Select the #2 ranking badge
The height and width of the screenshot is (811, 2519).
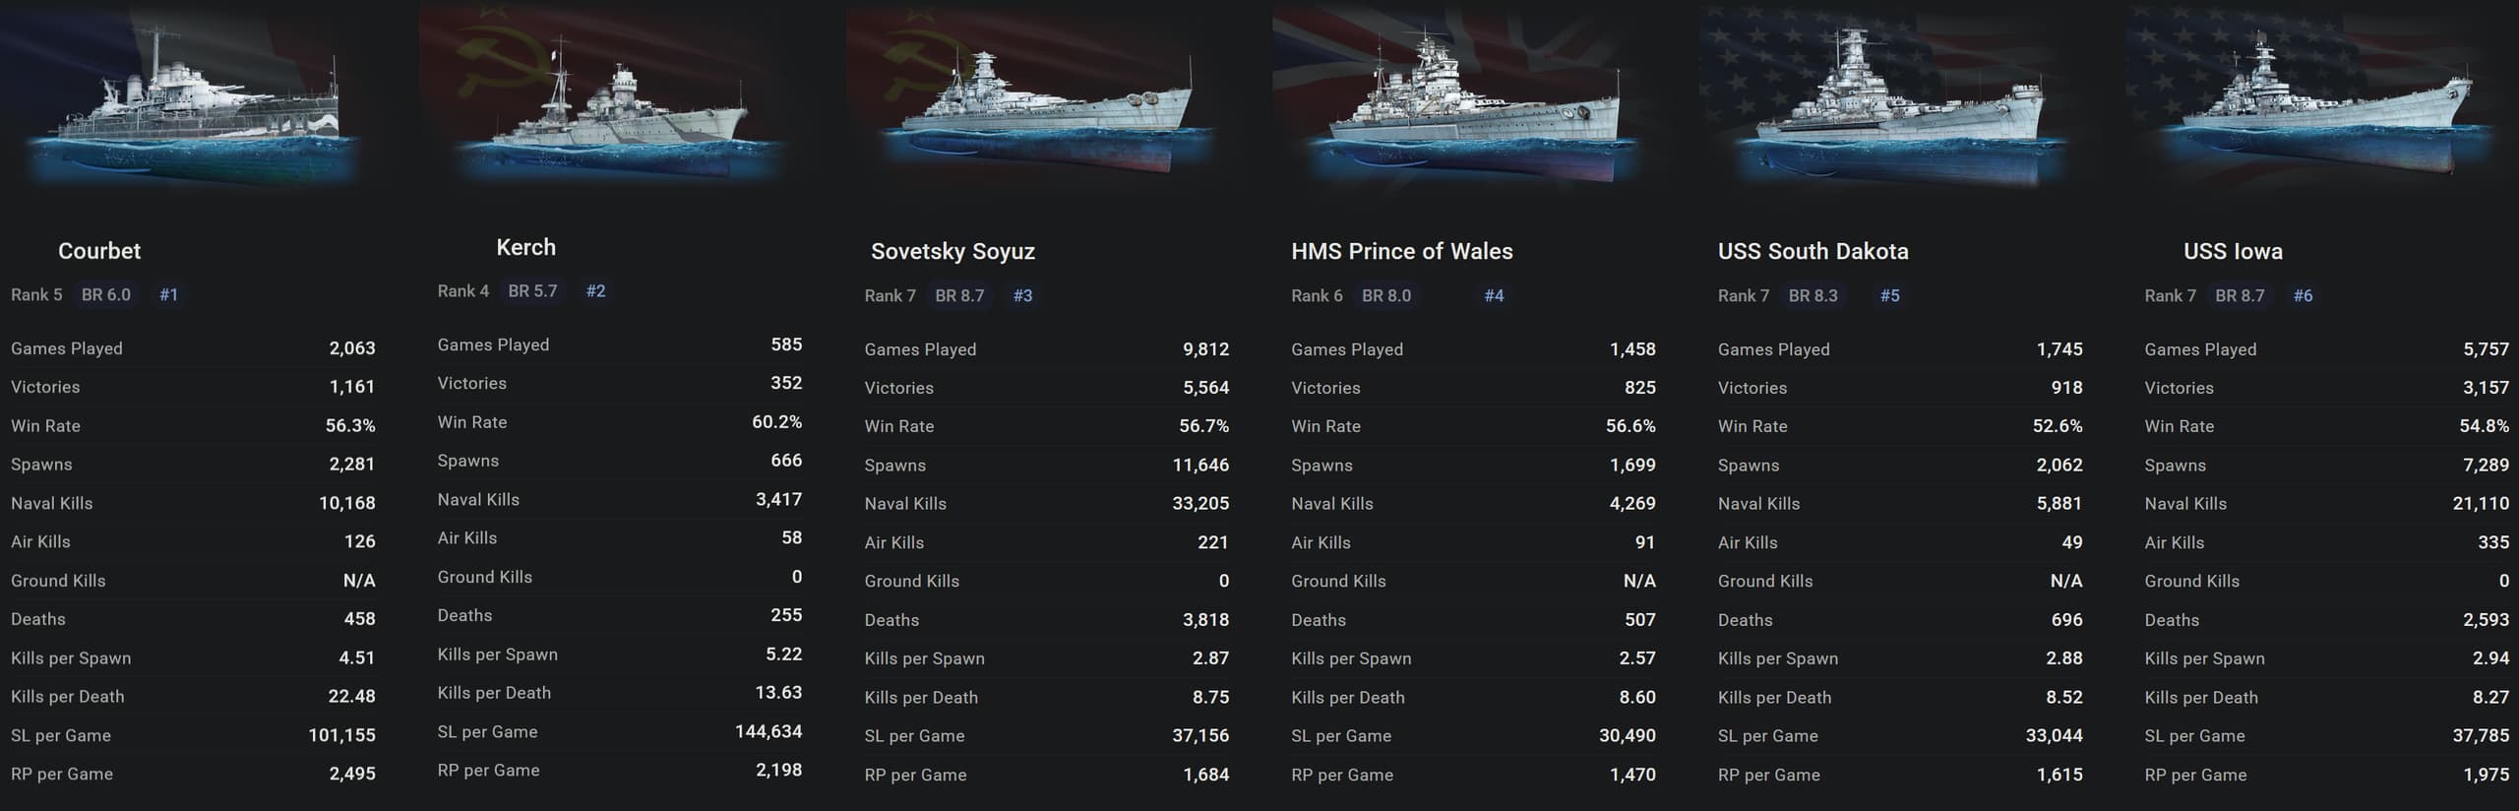pos(596,291)
